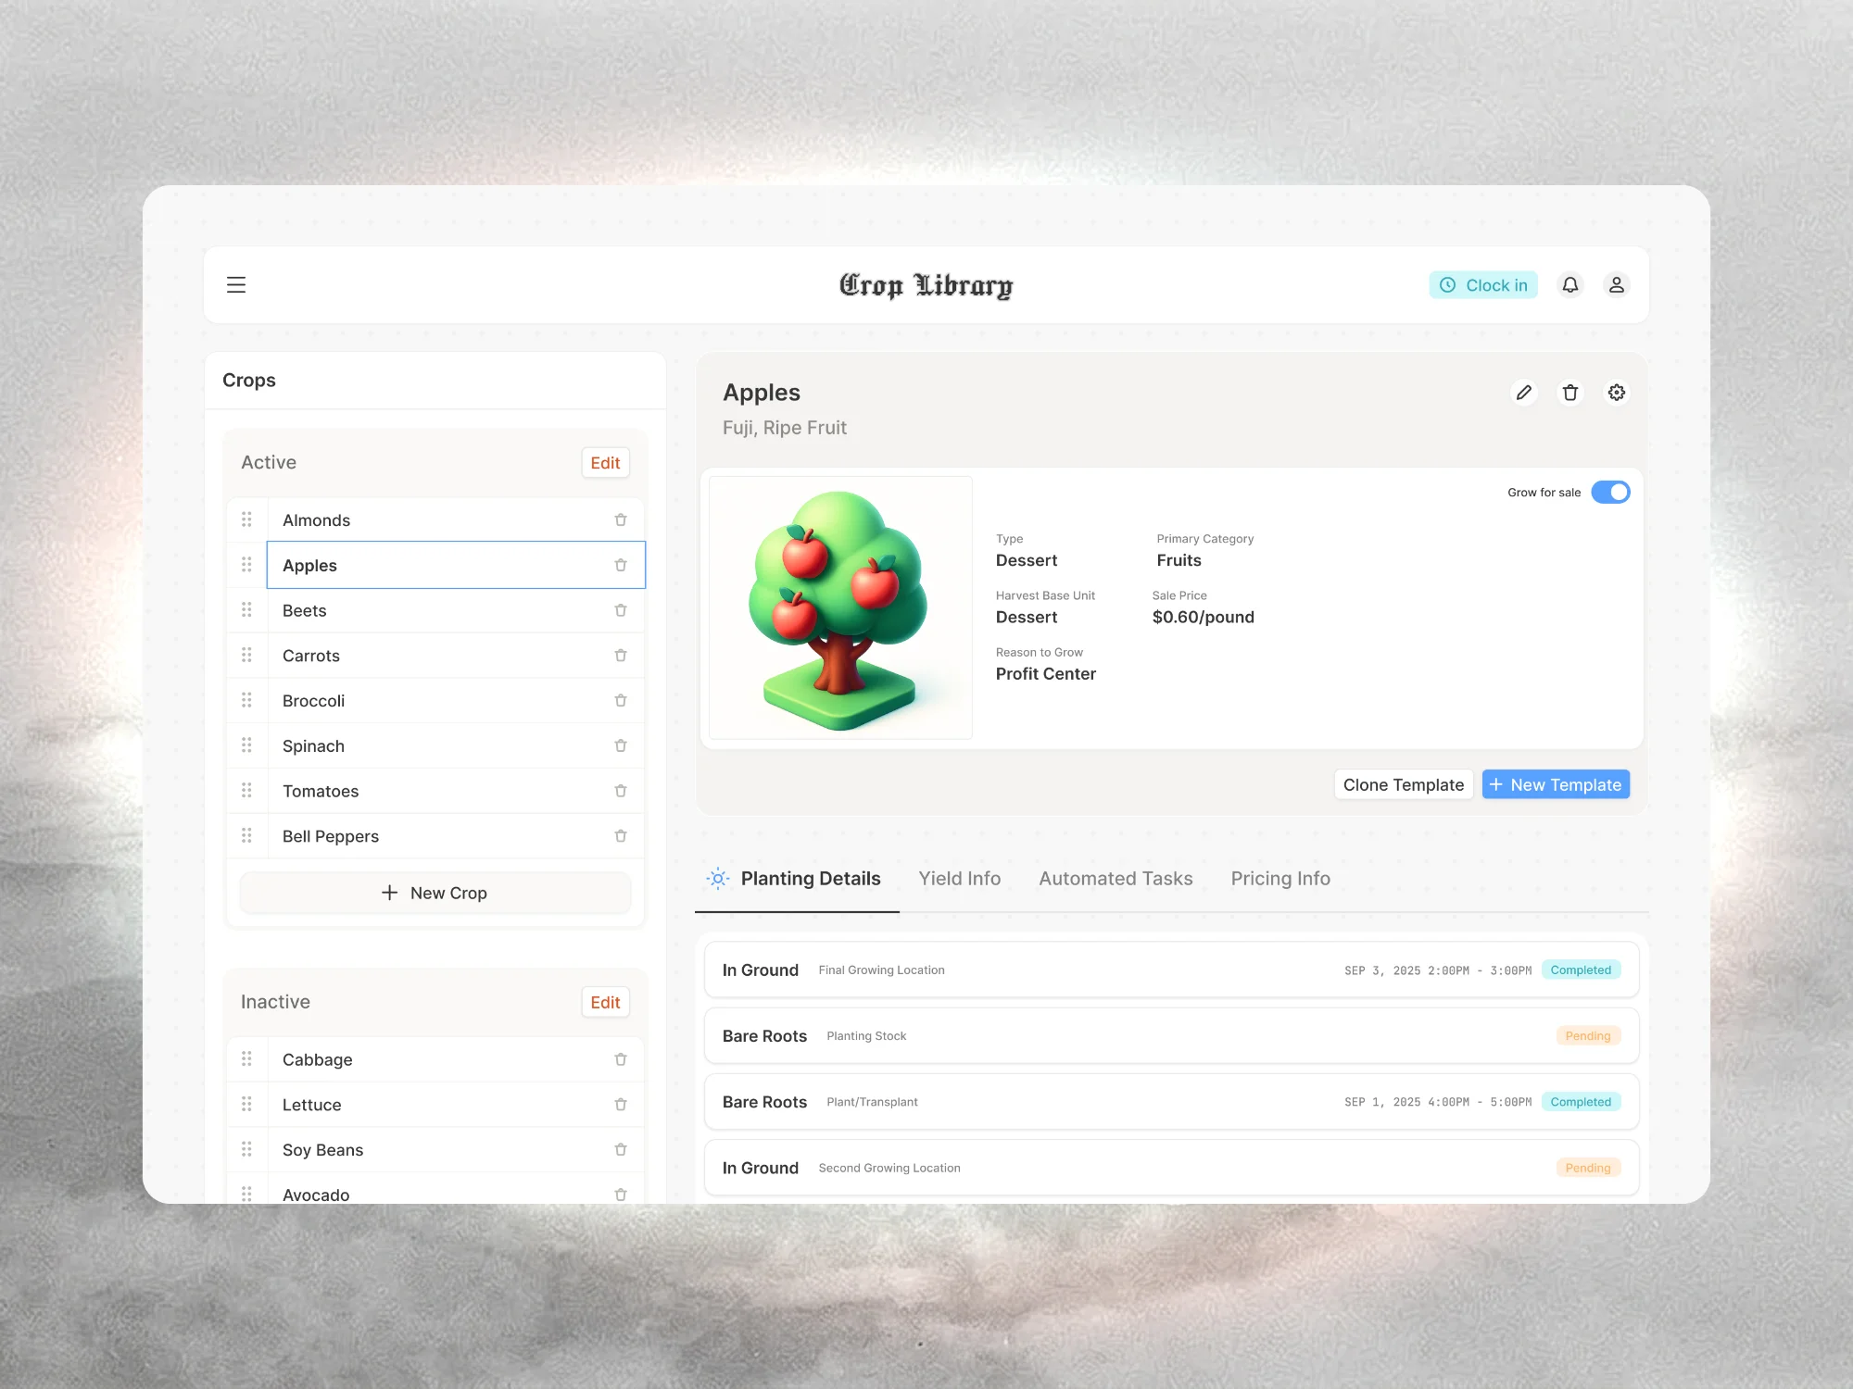Screen dimensions: 1853x1389
Task: Open In Ground Final Growing Location row
Action: 1171,970
